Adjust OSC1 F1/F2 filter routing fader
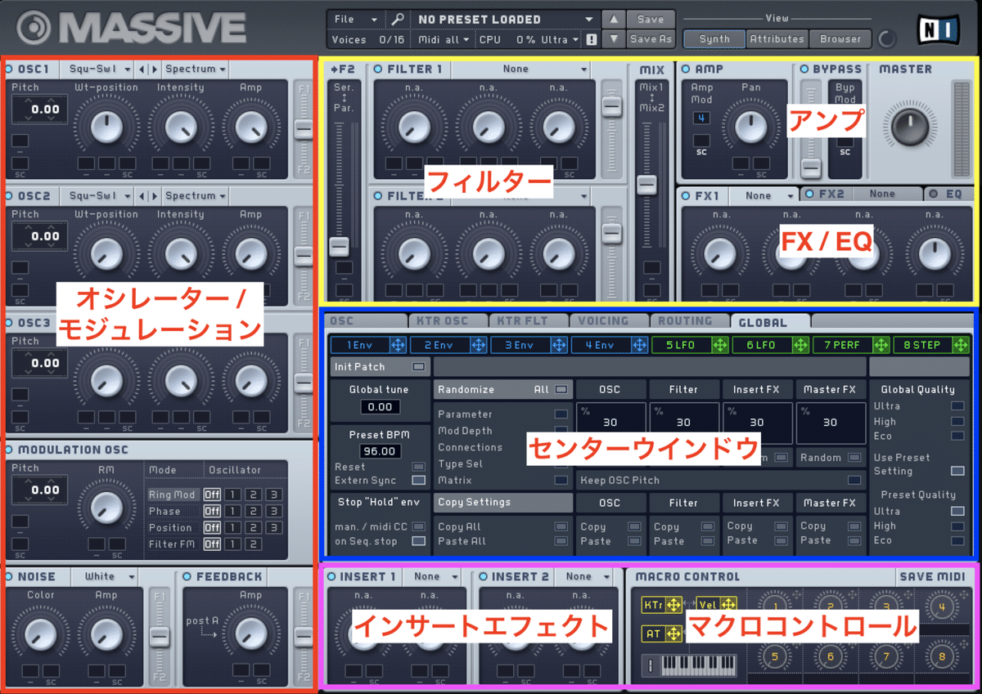The image size is (982, 694). (x=304, y=128)
